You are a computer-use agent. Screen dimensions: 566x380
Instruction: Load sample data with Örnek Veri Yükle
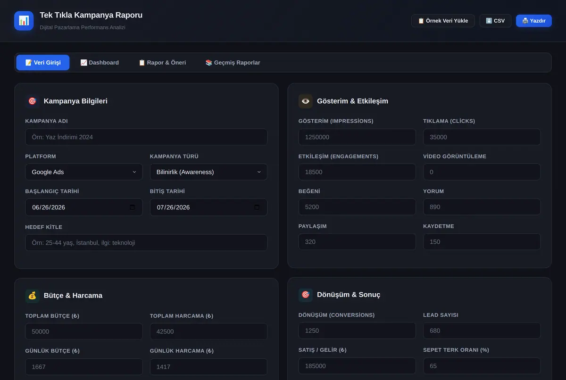(x=443, y=21)
